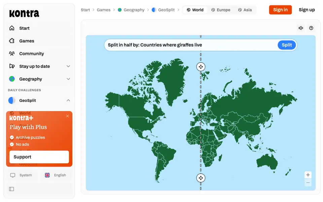
Task: Click the Support button
Action: (x=39, y=157)
